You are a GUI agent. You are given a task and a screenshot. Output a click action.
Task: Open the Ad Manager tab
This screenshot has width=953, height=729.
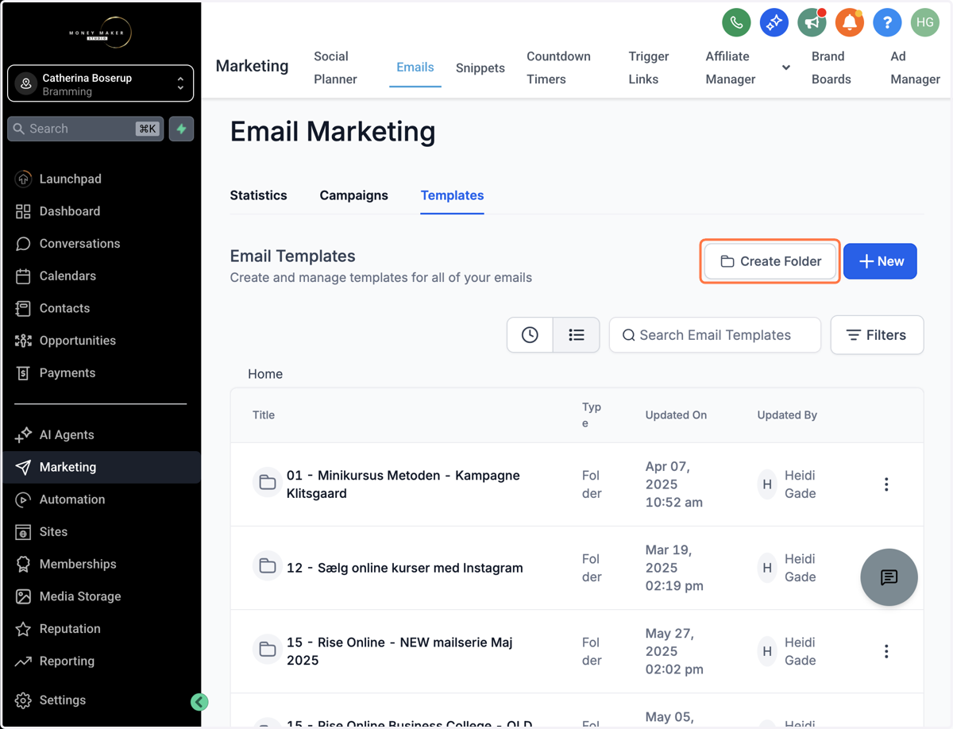915,67
